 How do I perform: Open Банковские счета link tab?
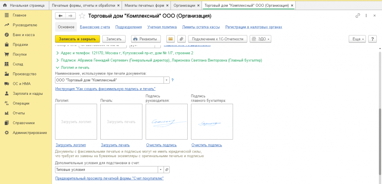95,27
